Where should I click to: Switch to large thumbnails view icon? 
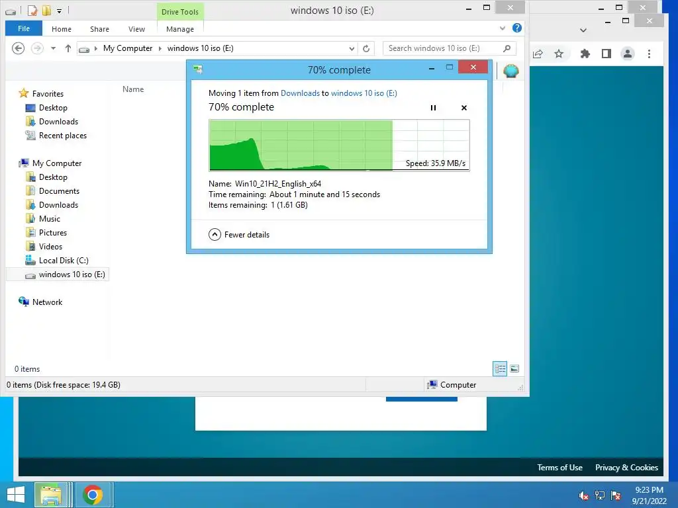514,368
